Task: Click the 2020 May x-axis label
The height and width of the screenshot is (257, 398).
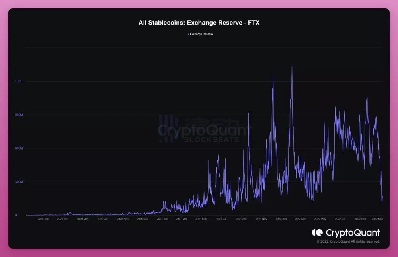Action: (83, 219)
